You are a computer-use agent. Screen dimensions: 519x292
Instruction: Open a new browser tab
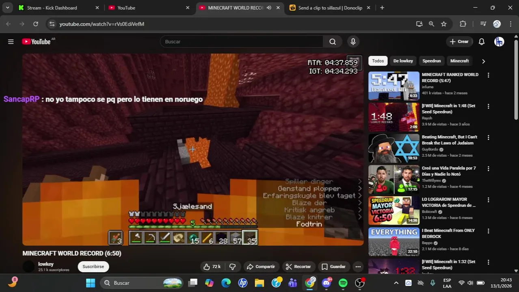tap(382, 8)
